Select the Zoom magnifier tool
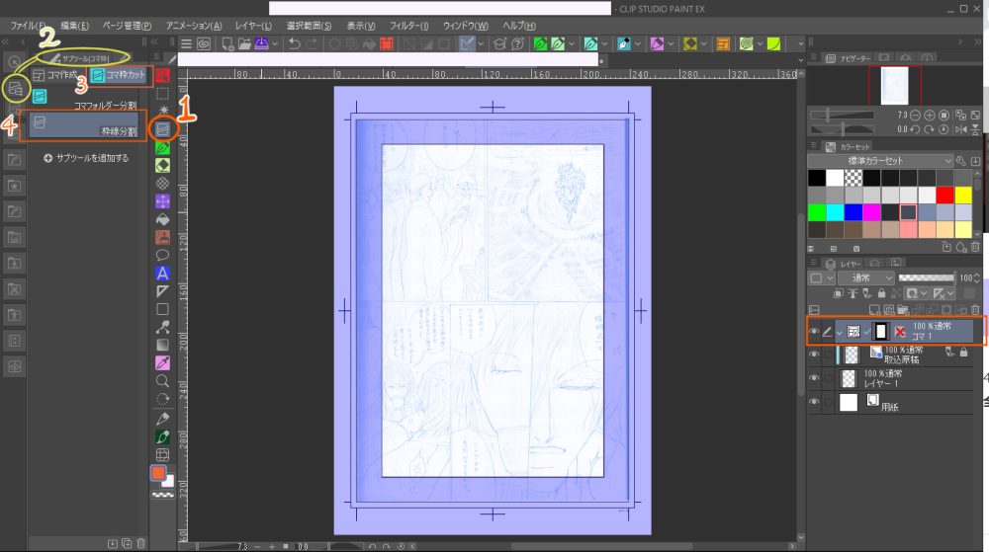Image resolution: width=989 pixels, height=552 pixels. pos(162,380)
